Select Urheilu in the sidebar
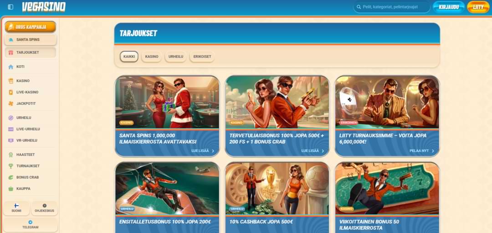The height and width of the screenshot is (233, 492). click(24, 118)
